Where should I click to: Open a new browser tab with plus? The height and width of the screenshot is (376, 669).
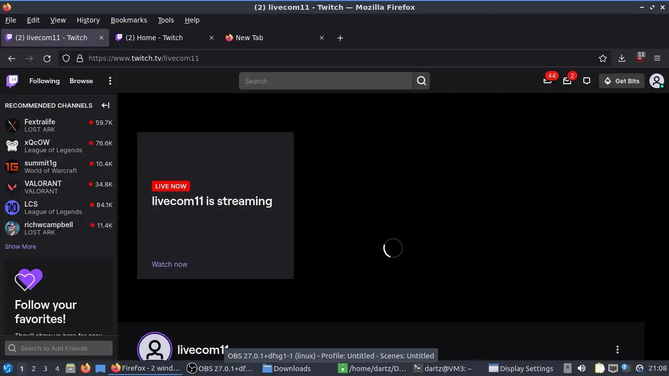pyautogui.click(x=340, y=38)
